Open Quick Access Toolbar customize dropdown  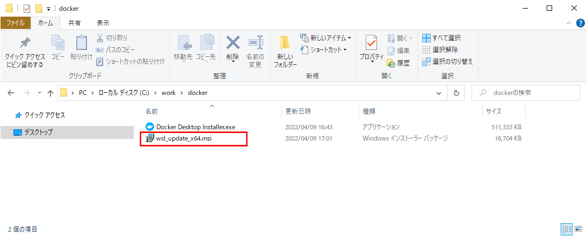pyautogui.click(x=49, y=9)
